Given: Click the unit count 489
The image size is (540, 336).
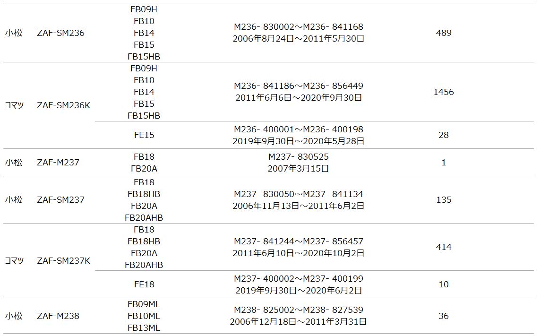Looking at the screenshot, I should (x=444, y=33).
